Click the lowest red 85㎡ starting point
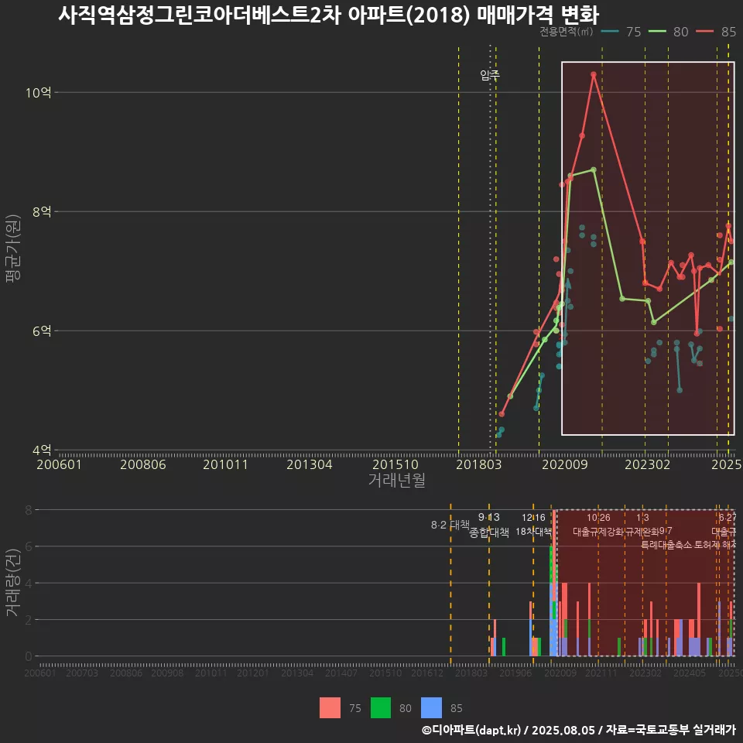Image resolution: width=743 pixels, height=743 pixels. (502, 414)
